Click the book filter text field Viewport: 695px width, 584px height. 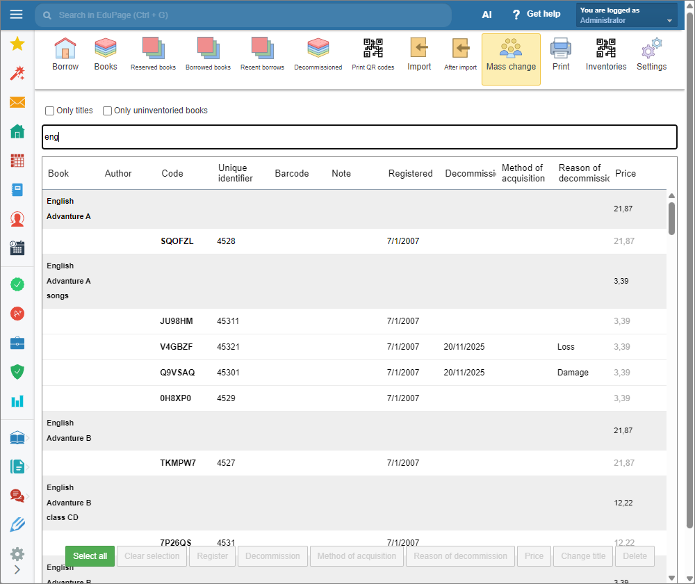[359, 137]
